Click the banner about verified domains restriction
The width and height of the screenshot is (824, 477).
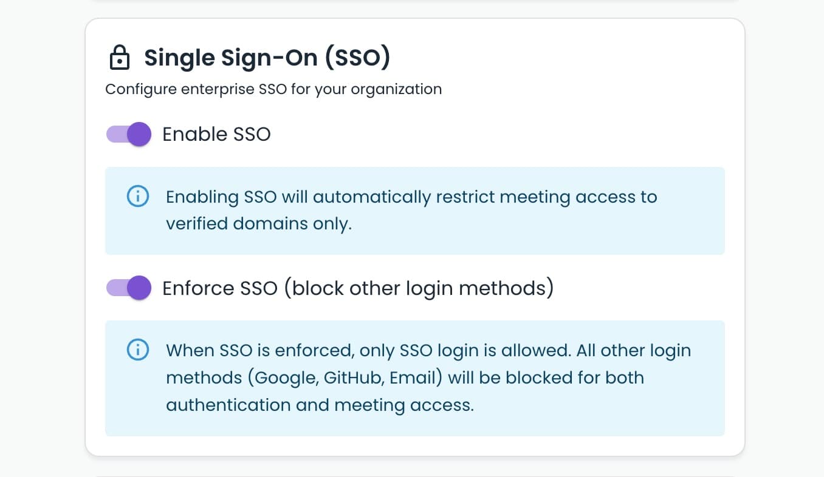[415, 211]
